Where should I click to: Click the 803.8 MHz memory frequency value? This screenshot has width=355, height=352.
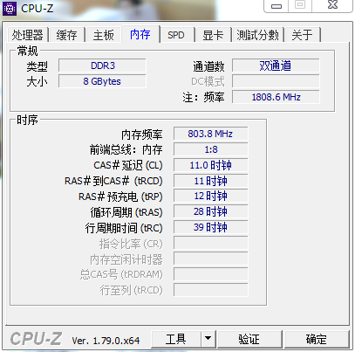(x=211, y=134)
